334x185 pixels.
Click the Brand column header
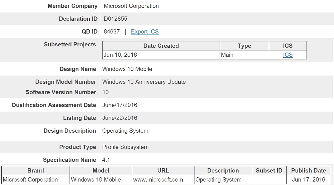[36, 171]
